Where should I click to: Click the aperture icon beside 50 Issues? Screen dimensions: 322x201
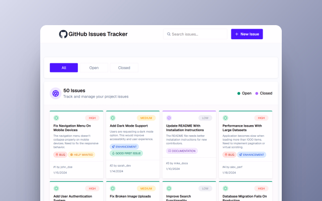point(55,93)
